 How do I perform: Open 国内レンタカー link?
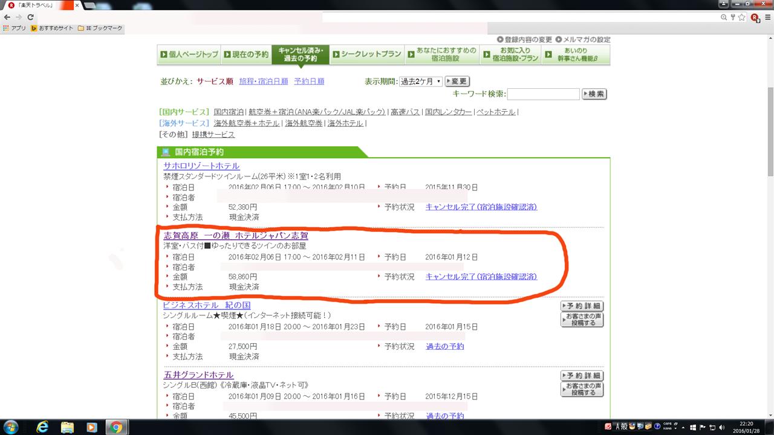tap(448, 112)
